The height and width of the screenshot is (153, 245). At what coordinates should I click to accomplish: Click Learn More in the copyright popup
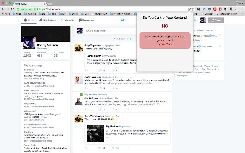coord(165,44)
